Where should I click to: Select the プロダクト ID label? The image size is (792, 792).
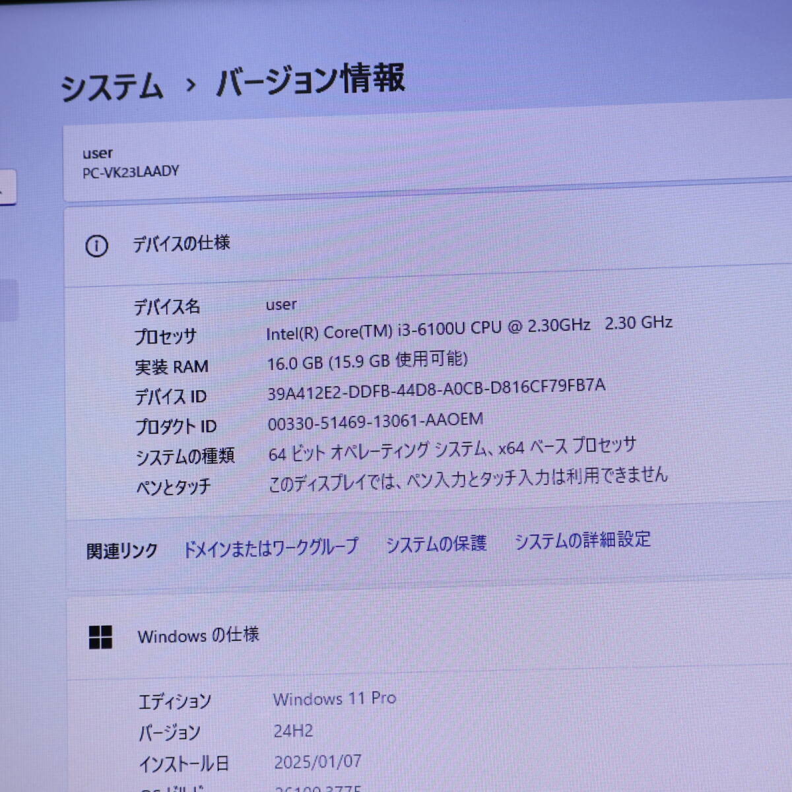pyautogui.click(x=176, y=427)
